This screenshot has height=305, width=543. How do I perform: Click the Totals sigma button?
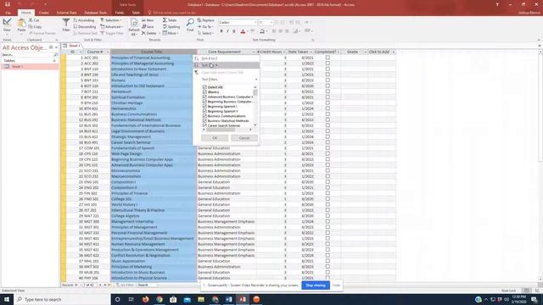170,20
